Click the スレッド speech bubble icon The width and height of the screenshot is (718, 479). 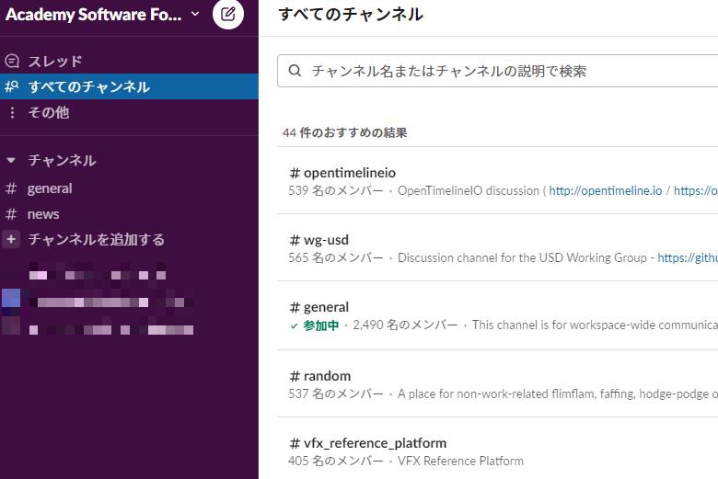(12, 61)
